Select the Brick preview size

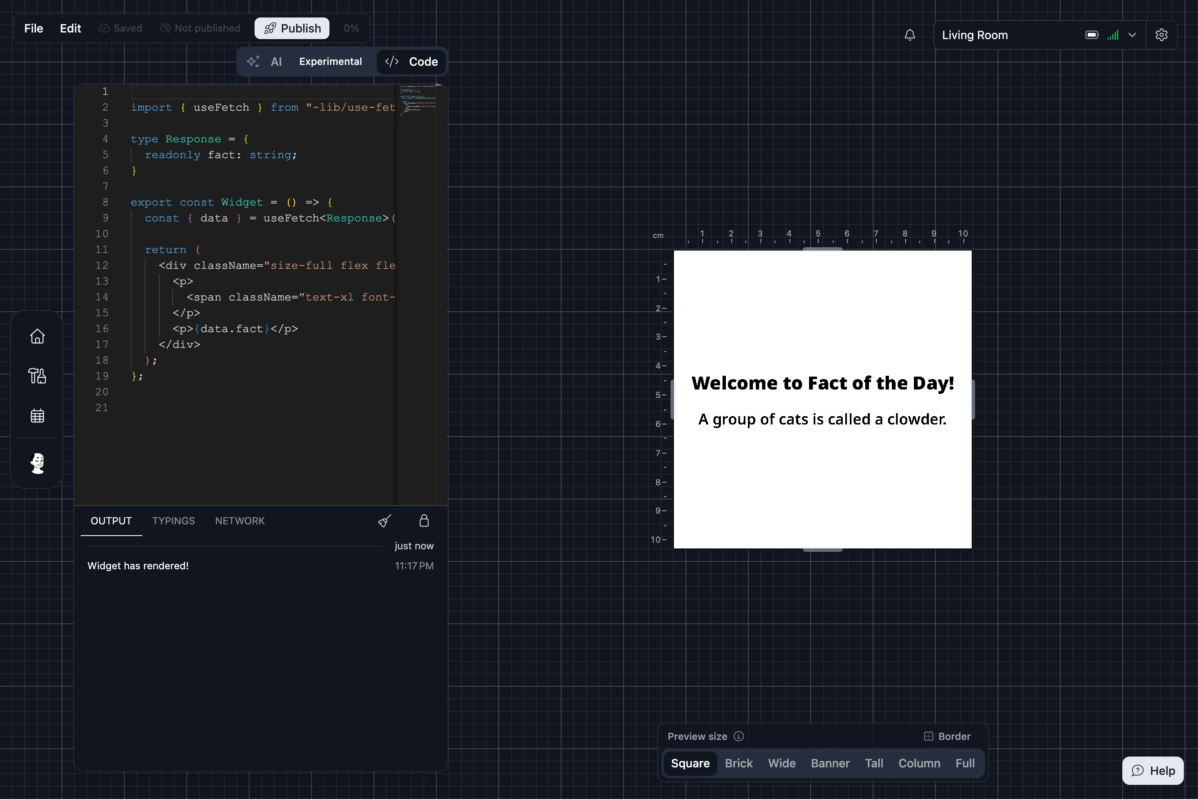pyautogui.click(x=739, y=763)
